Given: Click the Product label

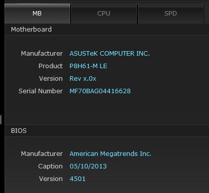Looking at the screenshot, I should pos(51,66).
